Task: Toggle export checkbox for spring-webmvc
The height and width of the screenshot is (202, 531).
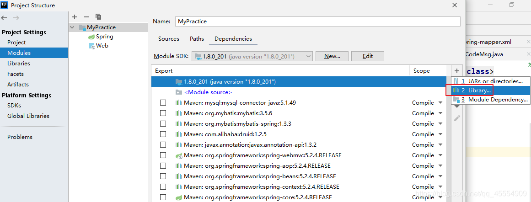Action: pos(163,155)
